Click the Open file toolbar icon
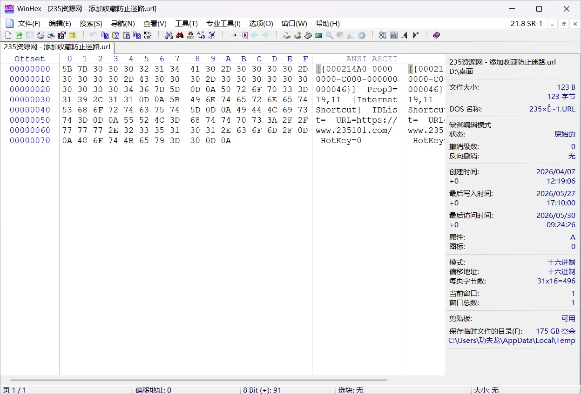 [x=19, y=35]
